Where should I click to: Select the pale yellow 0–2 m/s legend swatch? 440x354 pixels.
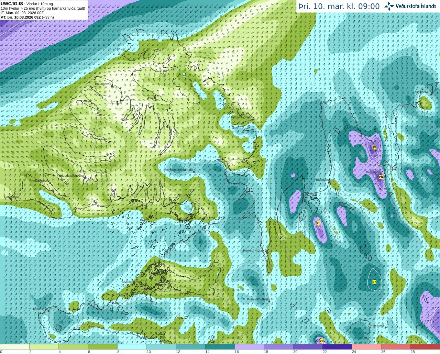click(15, 346)
